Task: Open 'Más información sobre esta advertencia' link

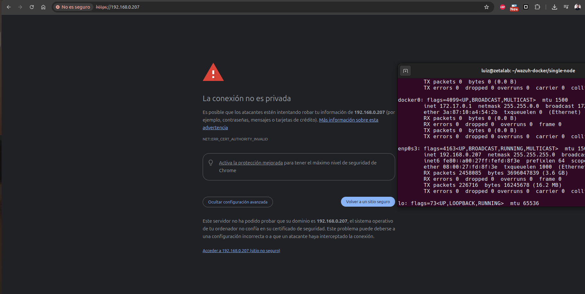Action: tap(348, 120)
